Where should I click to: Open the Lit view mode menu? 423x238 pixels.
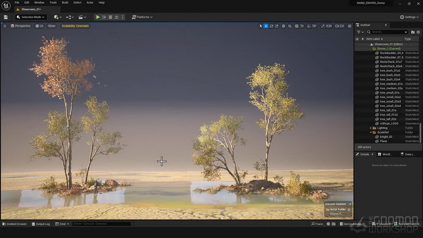point(39,26)
